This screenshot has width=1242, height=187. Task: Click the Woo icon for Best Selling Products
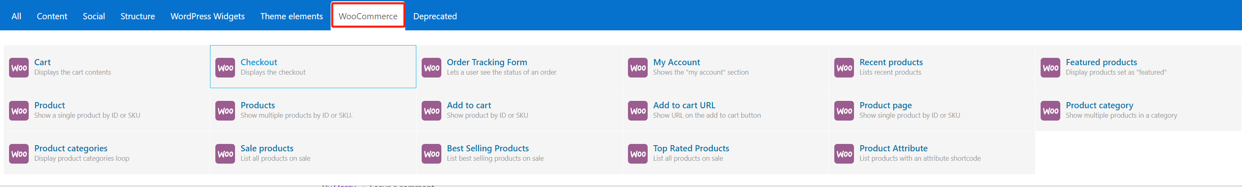tap(432, 154)
